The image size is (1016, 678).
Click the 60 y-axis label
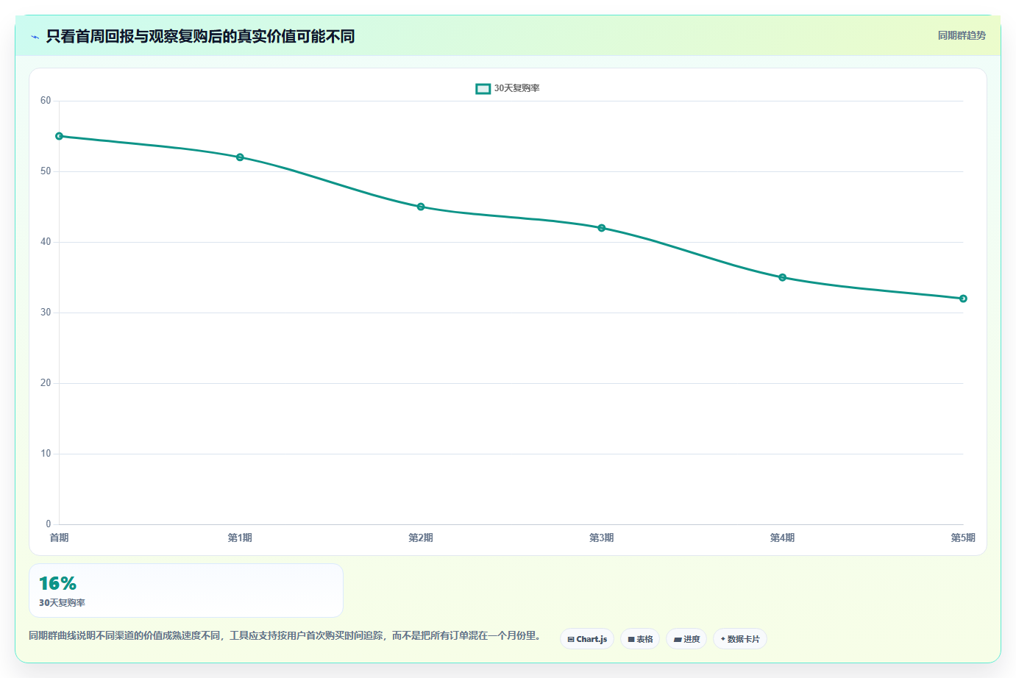tap(46, 101)
